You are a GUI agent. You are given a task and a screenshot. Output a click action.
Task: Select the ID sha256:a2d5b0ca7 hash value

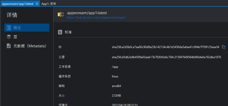pyautogui.click(x=165, y=47)
